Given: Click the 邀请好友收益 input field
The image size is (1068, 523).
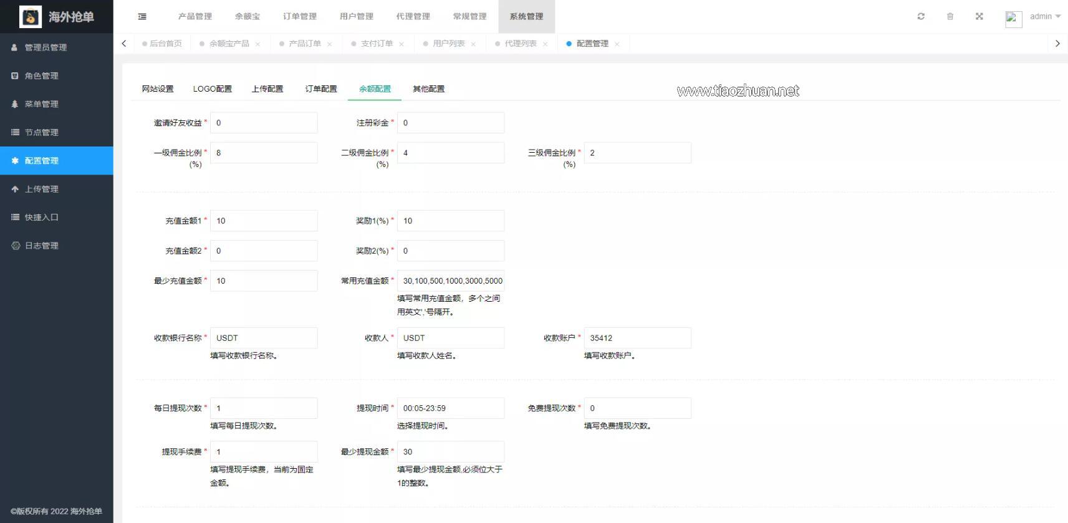Looking at the screenshot, I should pos(264,123).
